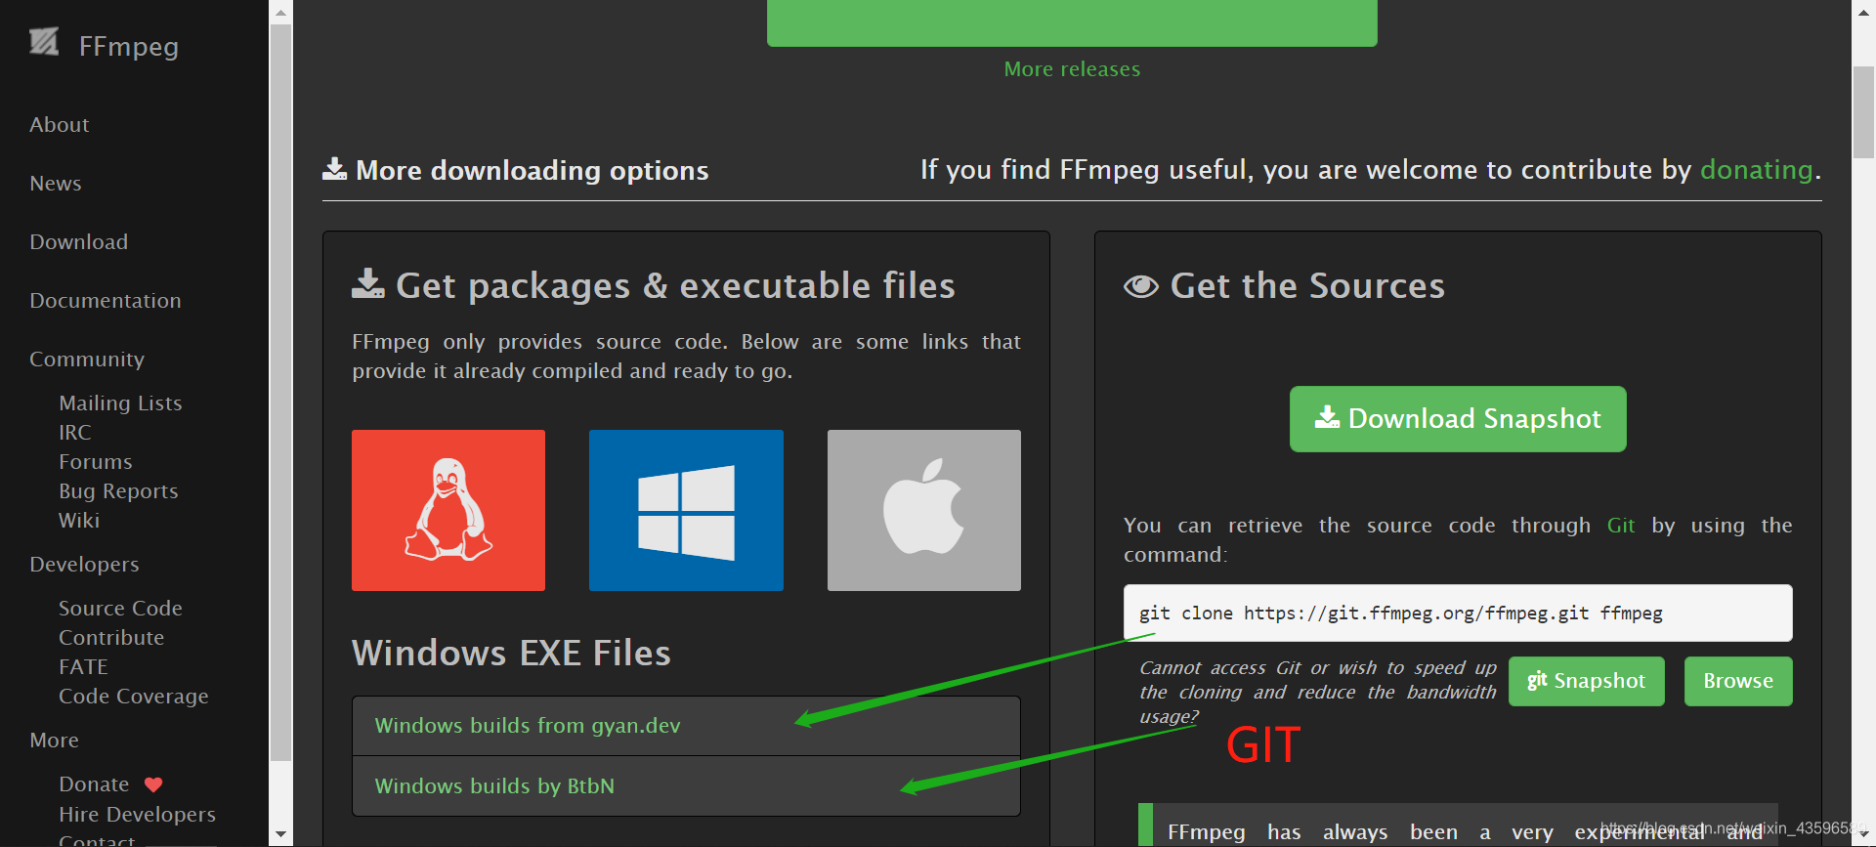This screenshot has width=1876, height=847.
Task: Open the Developers section in sidebar
Action: [84, 565]
